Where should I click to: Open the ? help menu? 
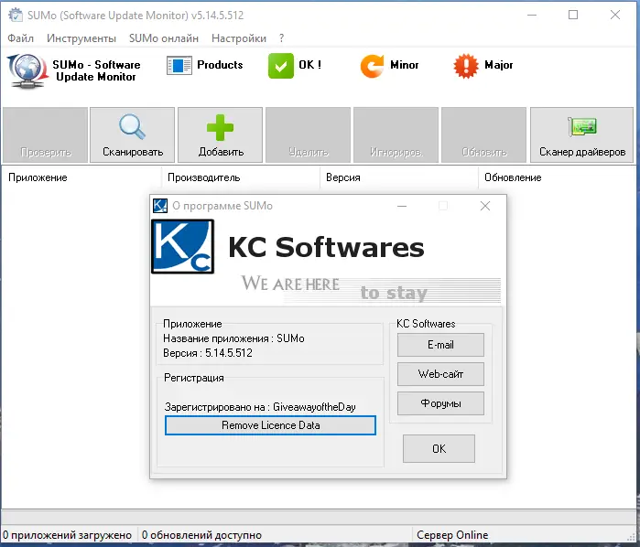tap(281, 38)
